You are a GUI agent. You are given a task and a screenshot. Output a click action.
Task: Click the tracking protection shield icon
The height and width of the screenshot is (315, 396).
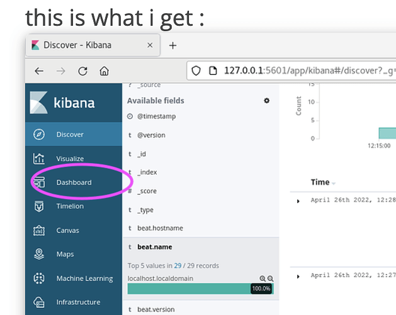(196, 71)
